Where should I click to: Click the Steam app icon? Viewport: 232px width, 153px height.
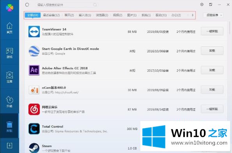pyautogui.click(x=34, y=148)
